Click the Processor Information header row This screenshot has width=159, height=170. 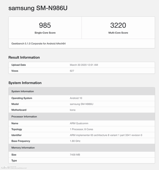[82, 117]
